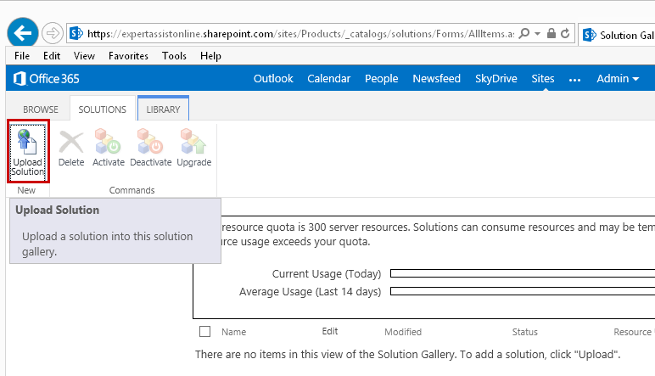
Task: Sort by the Modified column header
Action: pyautogui.click(x=402, y=333)
